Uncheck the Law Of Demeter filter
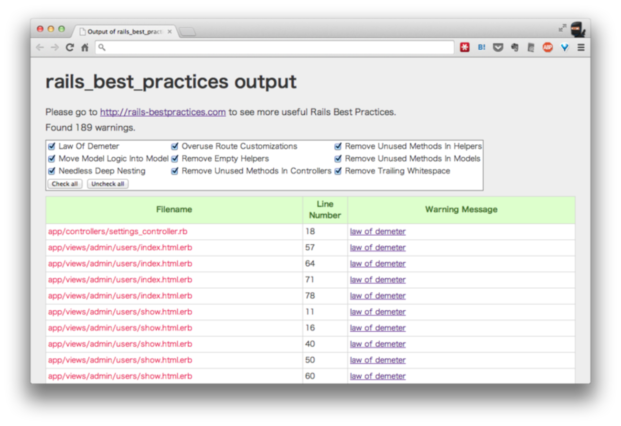Image resolution: width=621 pixels, height=426 pixels. pyautogui.click(x=52, y=146)
